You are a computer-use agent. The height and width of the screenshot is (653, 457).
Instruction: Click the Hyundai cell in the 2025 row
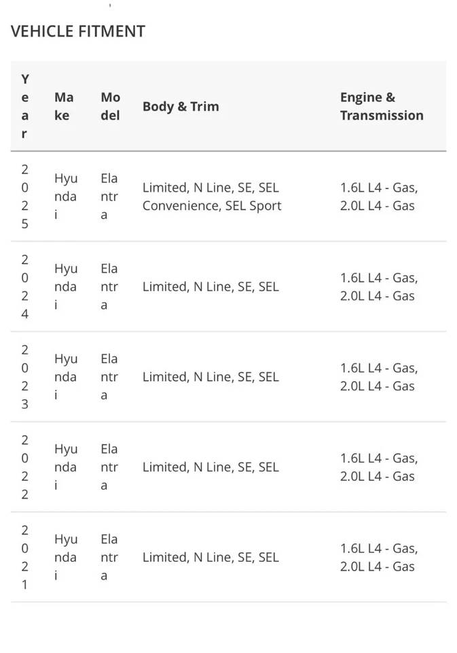coord(65,197)
